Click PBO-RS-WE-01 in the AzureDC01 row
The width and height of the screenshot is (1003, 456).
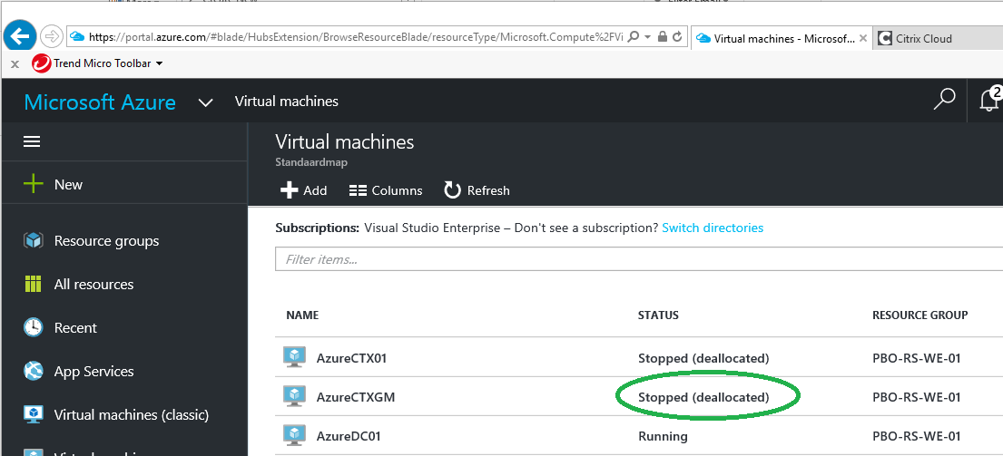(x=916, y=437)
